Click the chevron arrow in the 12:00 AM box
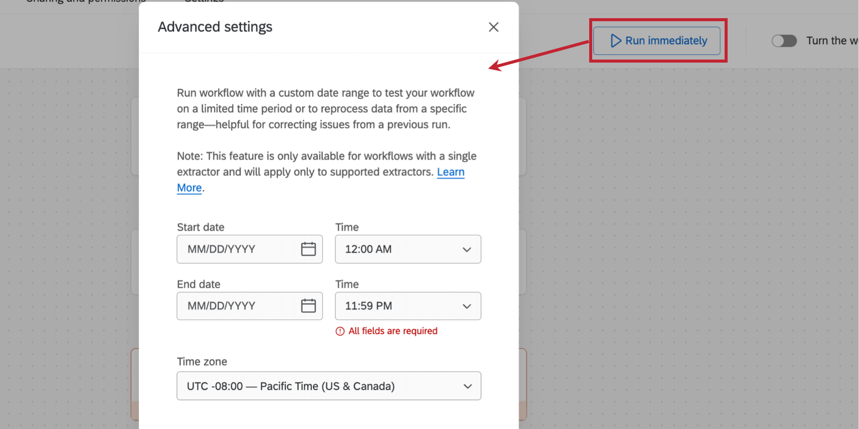859x429 pixels. pyautogui.click(x=467, y=250)
